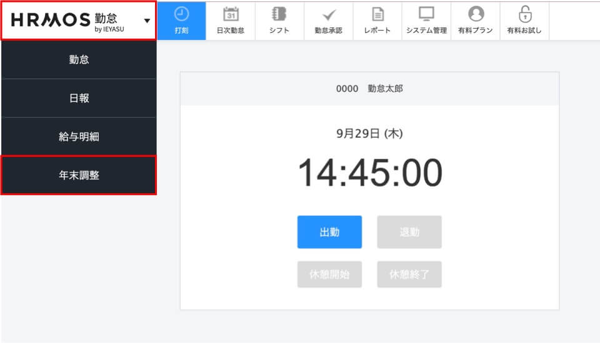
Task: Select the シフト notebook icon
Action: coord(279,14)
